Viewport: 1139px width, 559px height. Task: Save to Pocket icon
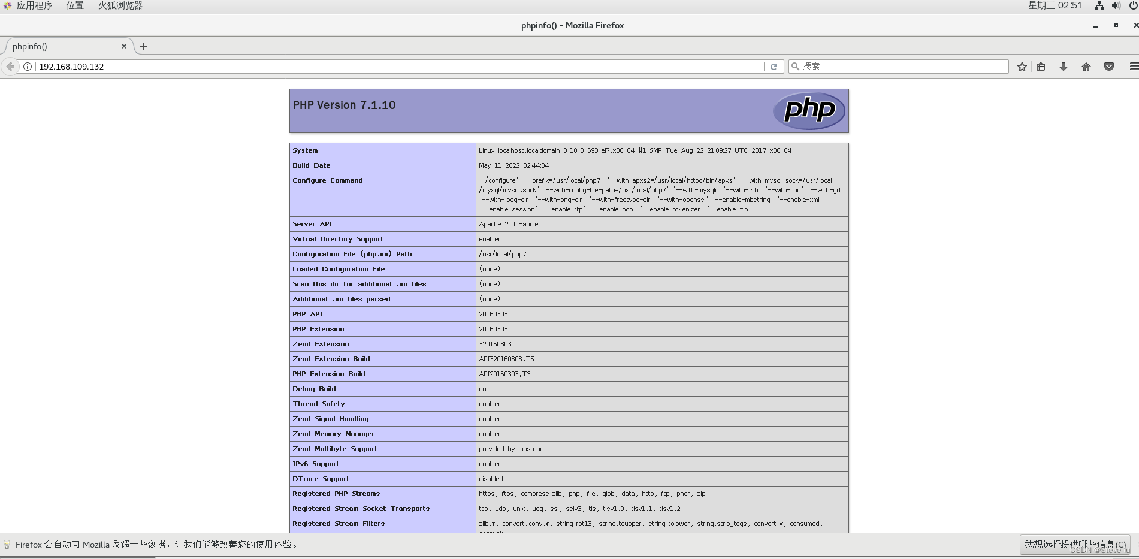tap(1109, 67)
